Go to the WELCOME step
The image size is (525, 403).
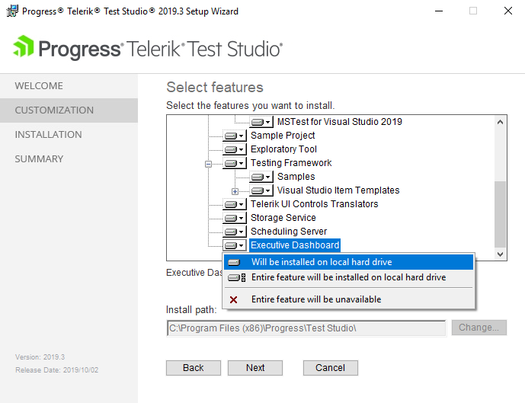(69, 86)
